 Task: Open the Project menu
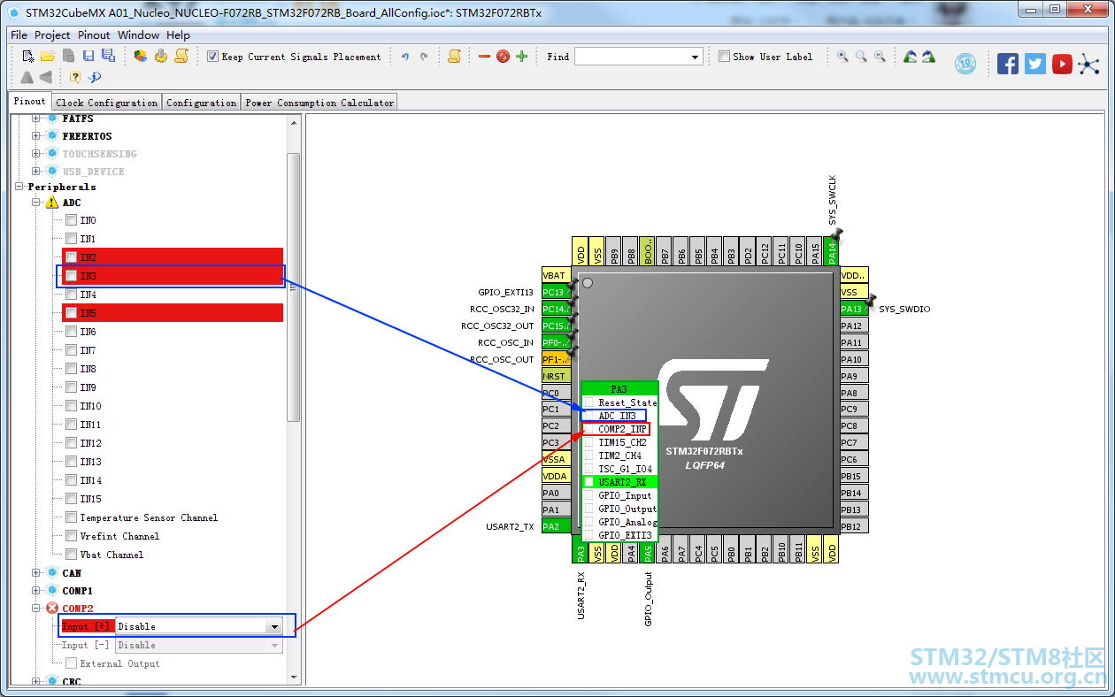(52, 35)
